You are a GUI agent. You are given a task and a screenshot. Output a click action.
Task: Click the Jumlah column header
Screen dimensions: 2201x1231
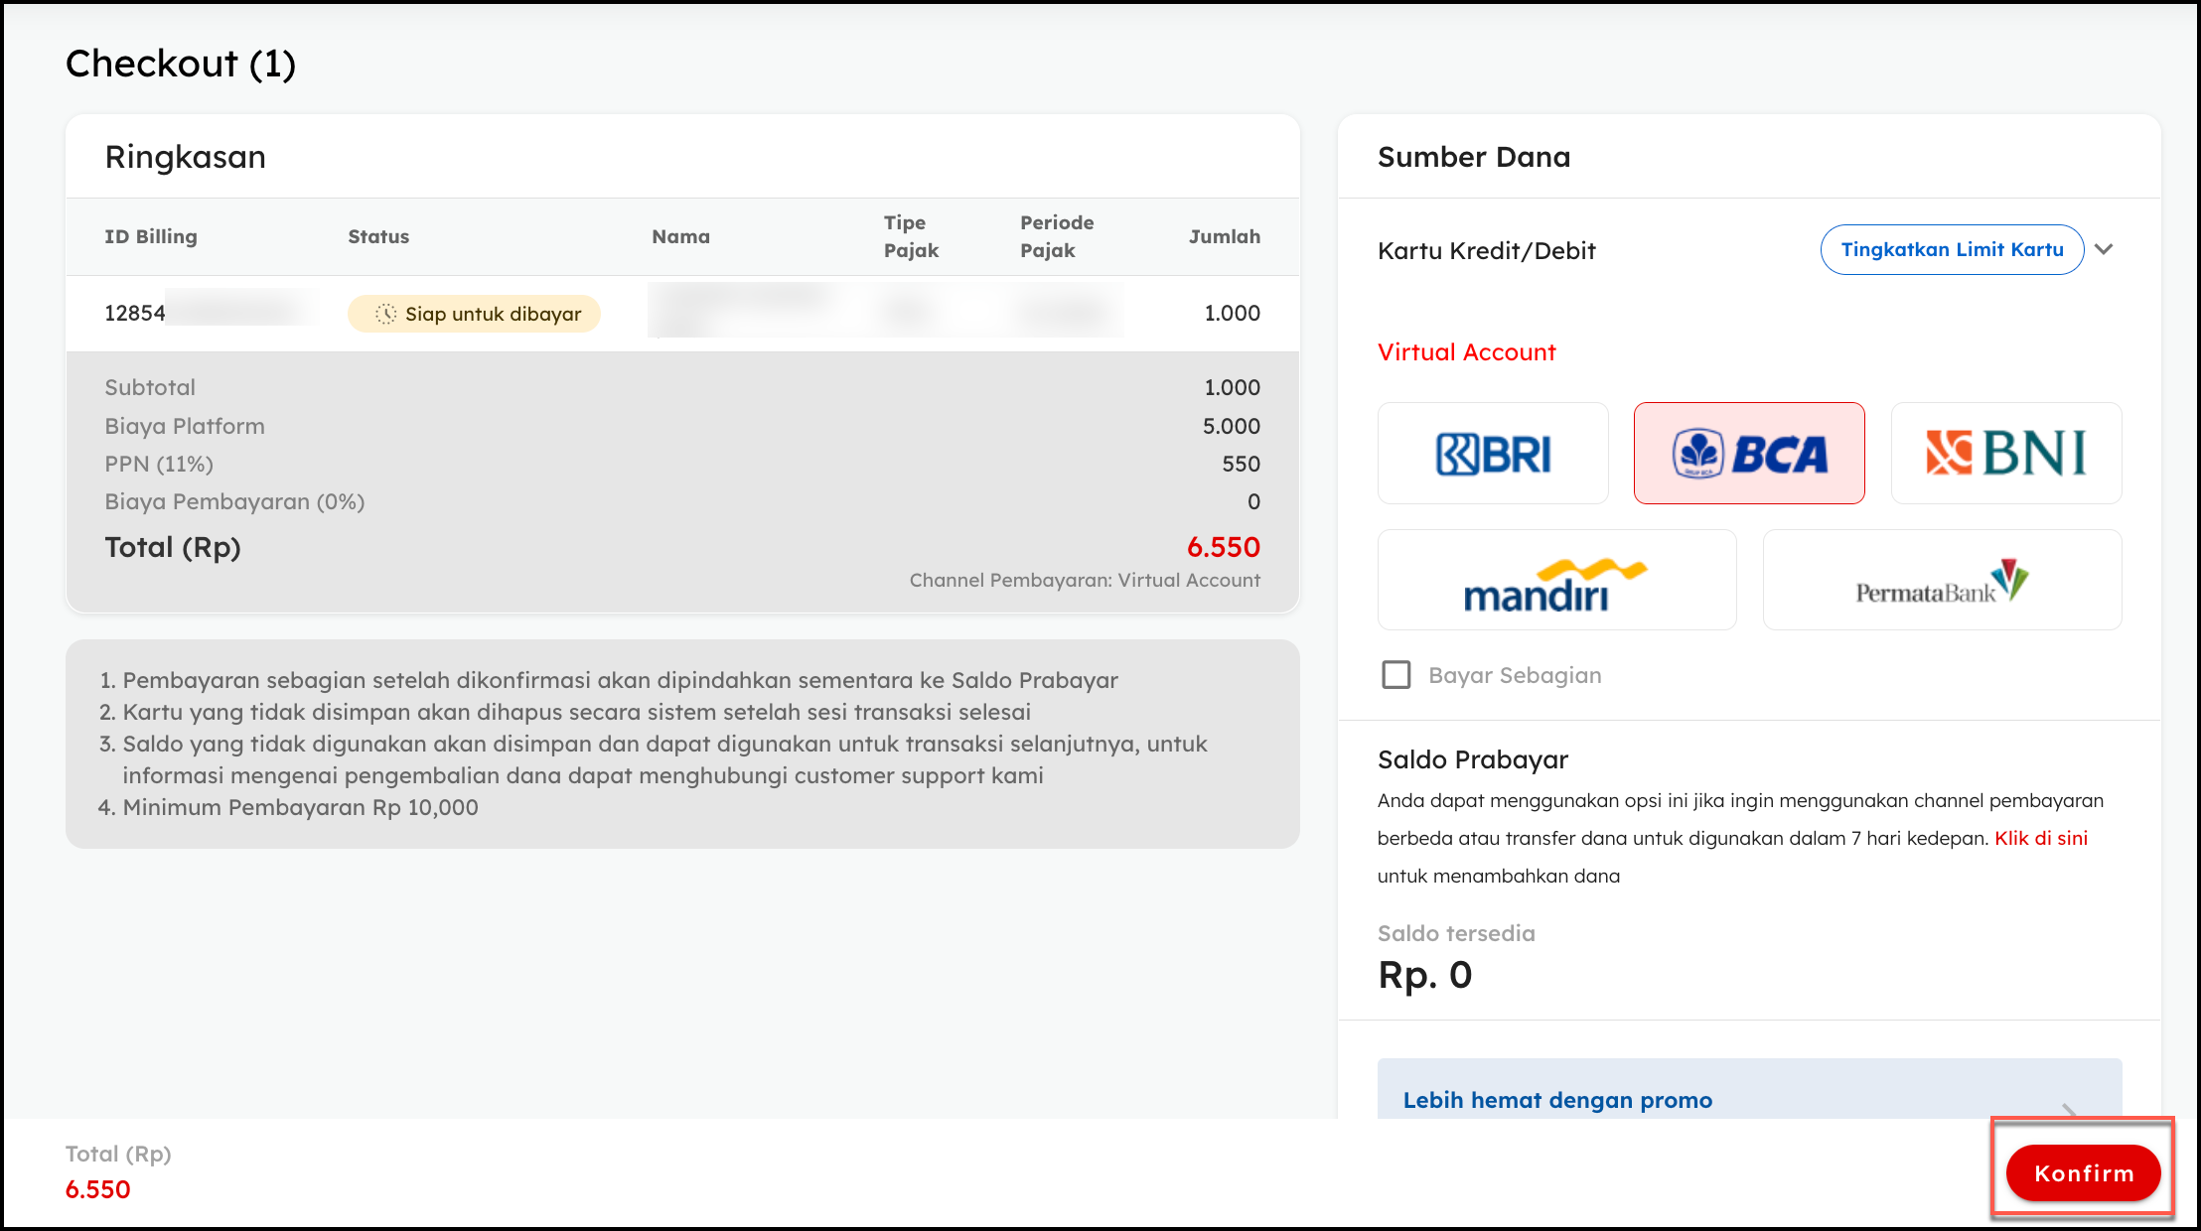click(x=1224, y=236)
